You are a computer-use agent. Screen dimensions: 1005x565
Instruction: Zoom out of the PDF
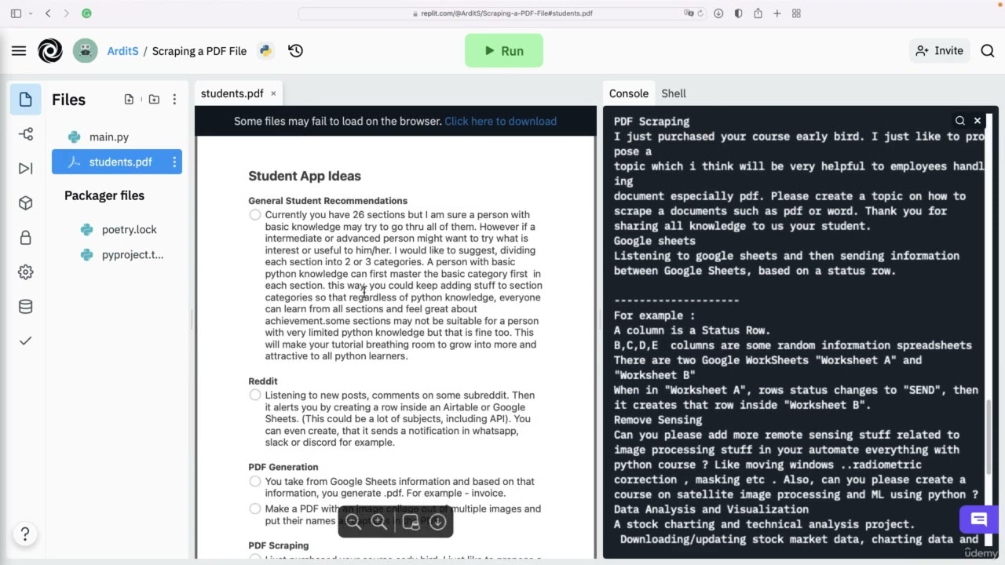click(353, 522)
